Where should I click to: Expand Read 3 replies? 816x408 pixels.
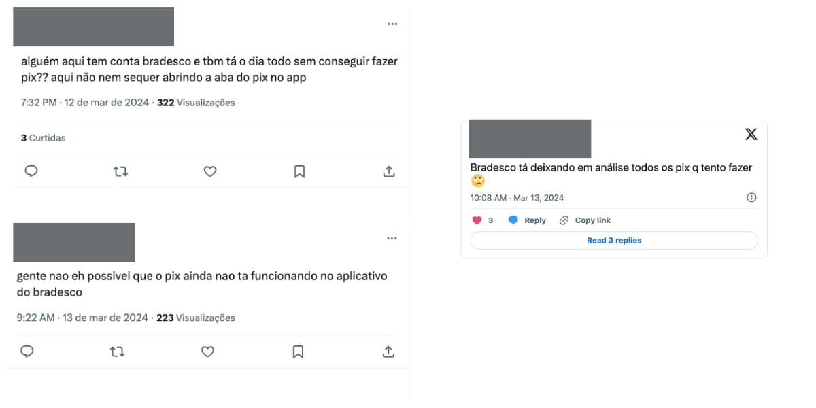coord(614,240)
